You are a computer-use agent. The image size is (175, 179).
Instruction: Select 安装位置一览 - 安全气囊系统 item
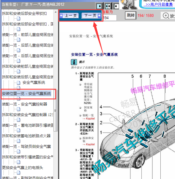pos(26,94)
